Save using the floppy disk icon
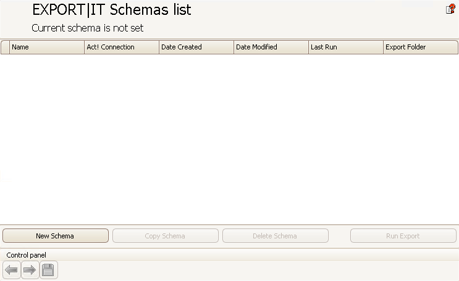Image resolution: width=459 pixels, height=281 pixels. coord(48,270)
